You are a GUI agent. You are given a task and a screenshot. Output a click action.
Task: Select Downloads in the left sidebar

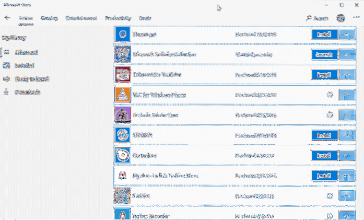(25, 92)
